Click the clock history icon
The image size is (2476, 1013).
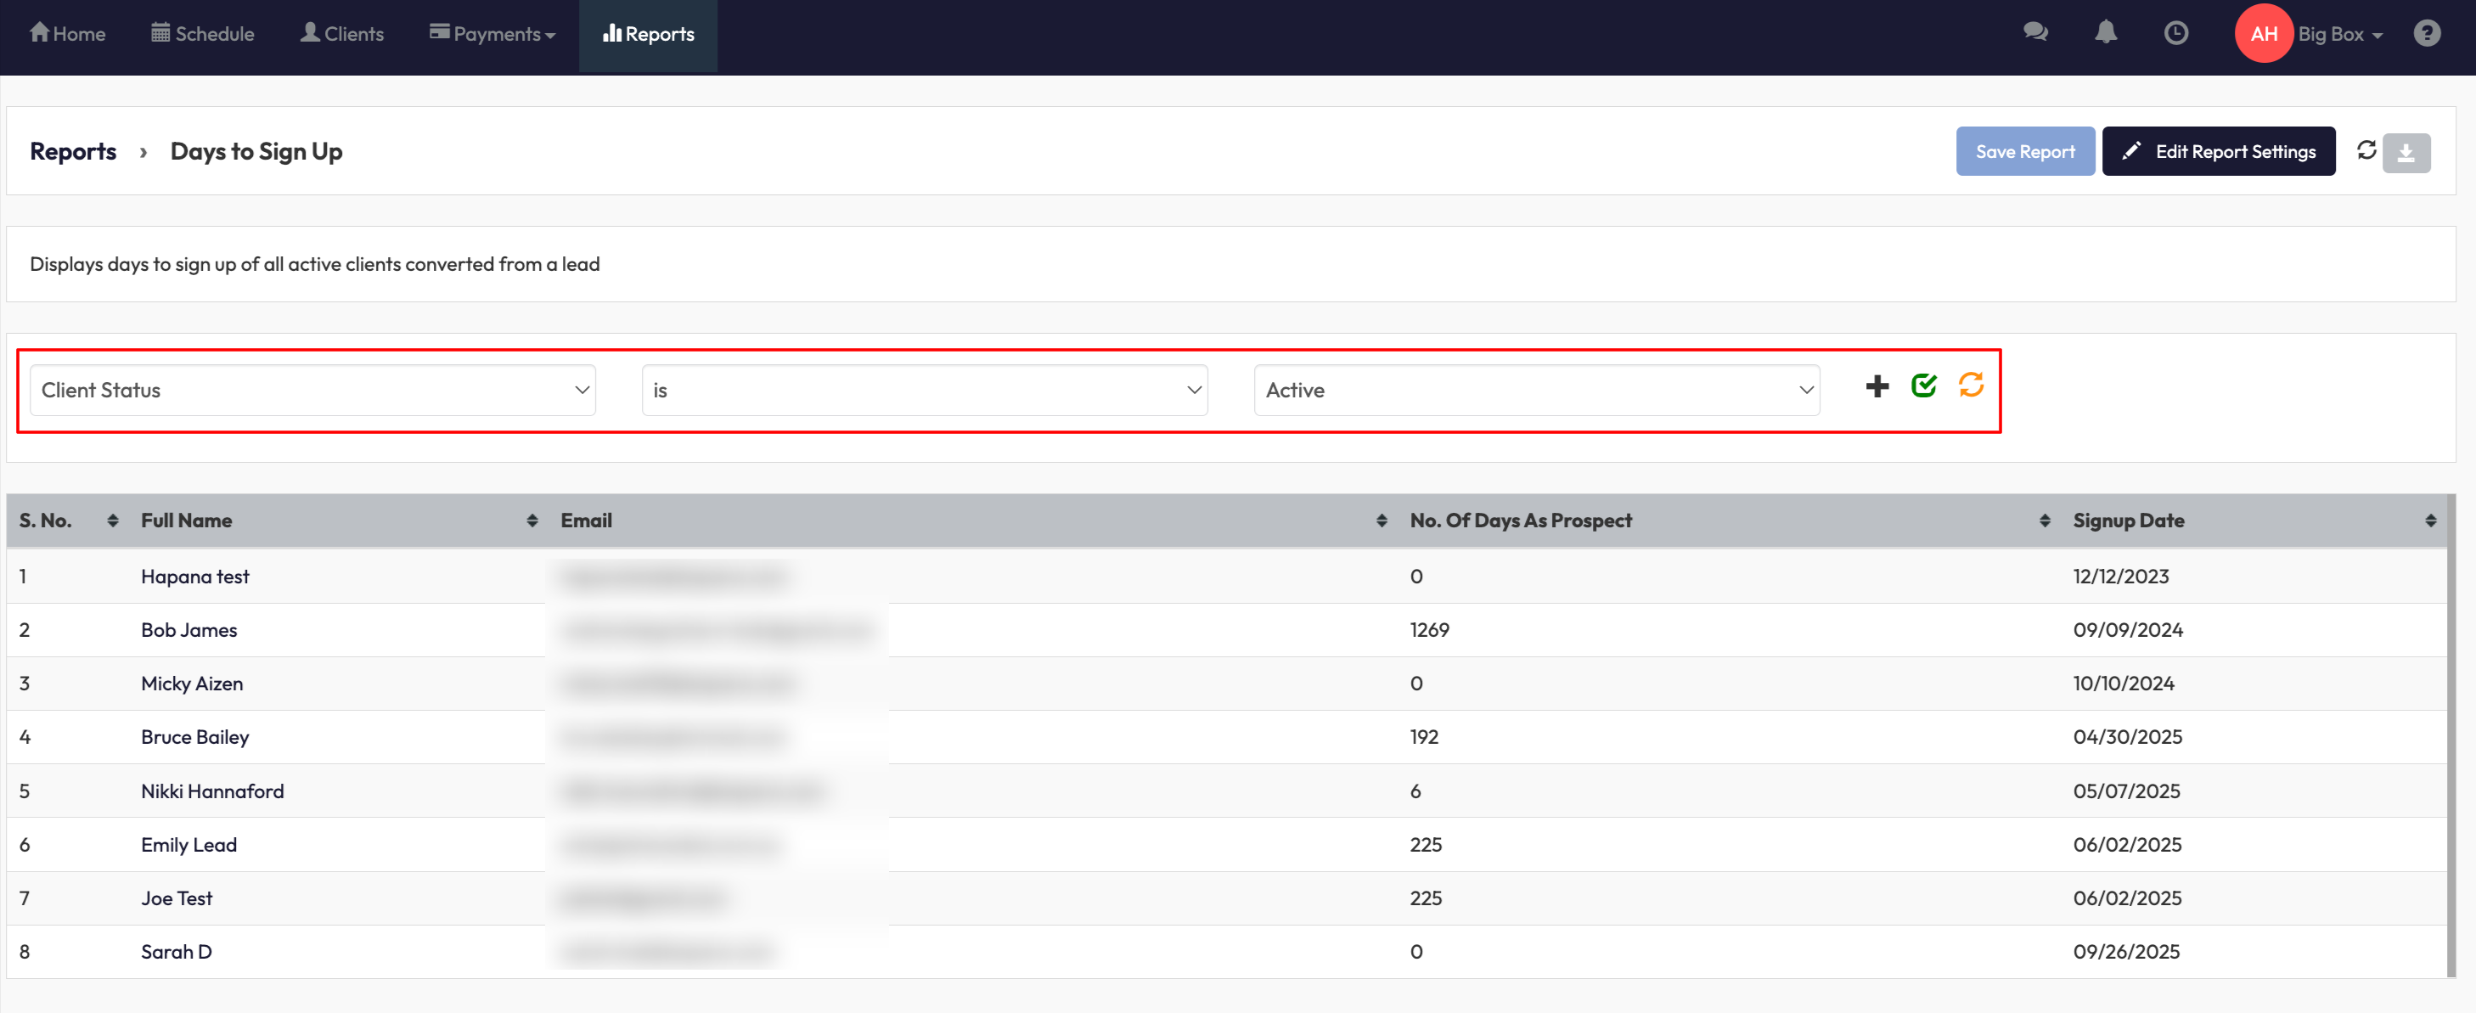[2175, 34]
